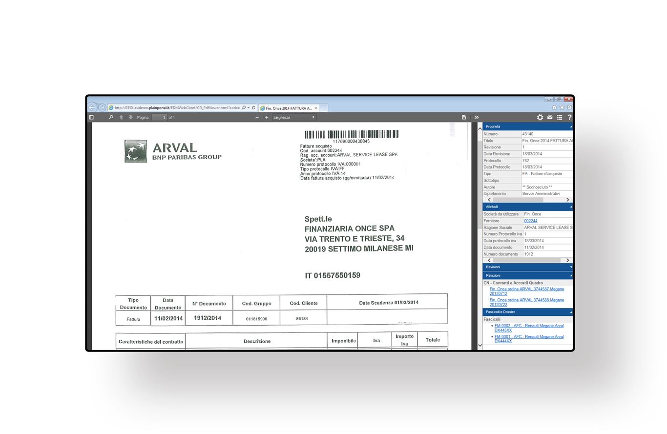Close the Fin. Once 2014 FATTURA tab
The width and height of the screenshot is (667, 434).
click(x=316, y=108)
